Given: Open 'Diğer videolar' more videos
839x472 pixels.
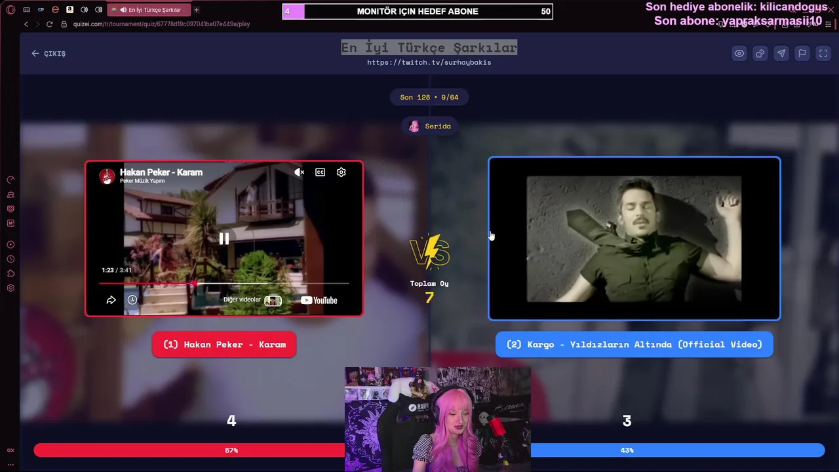Looking at the screenshot, I should [x=252, y=300].
